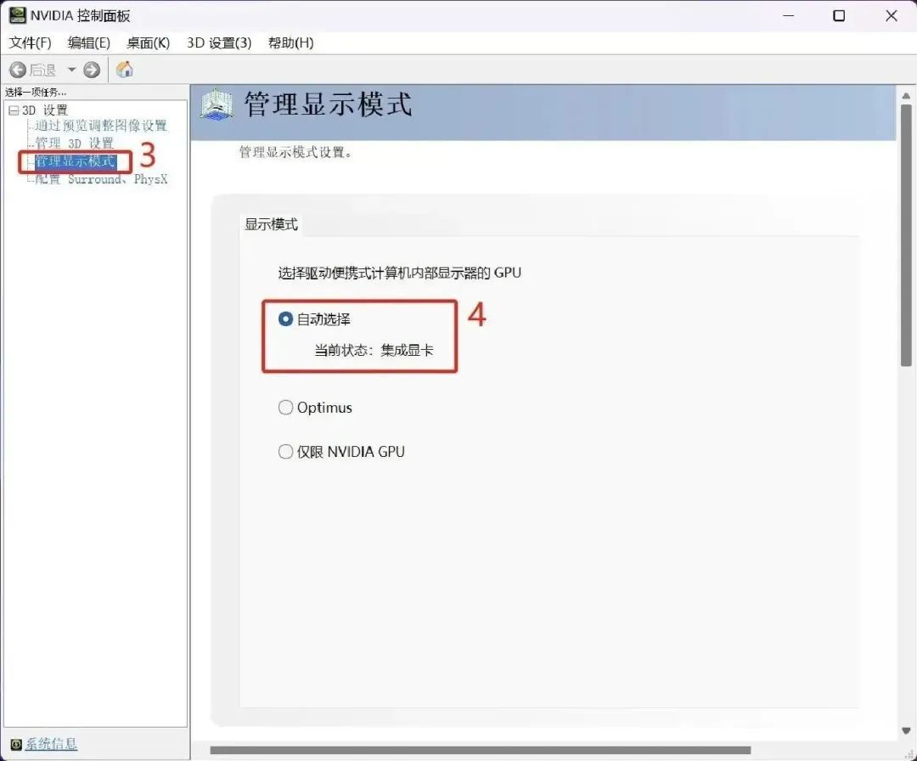Click the scroll down arrow
This screenshot has width=917, height=761.
click(x=906, y=730)
